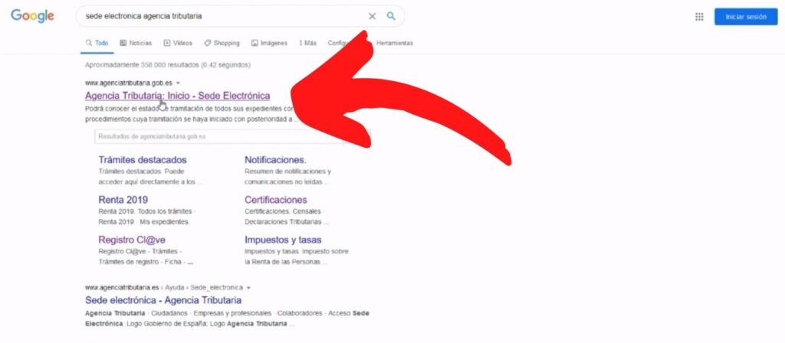Image resolution: width=785 pixels, height=343 pixels.
Task: Open the Notificaciones sitelink
Action: point(275,160)
